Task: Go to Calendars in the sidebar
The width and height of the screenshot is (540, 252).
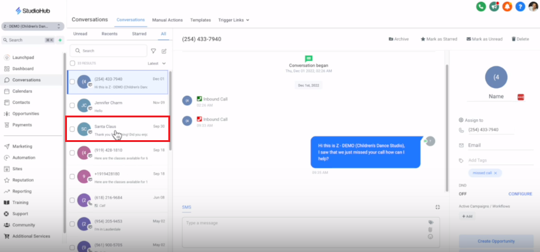Action: click(22, 92)
